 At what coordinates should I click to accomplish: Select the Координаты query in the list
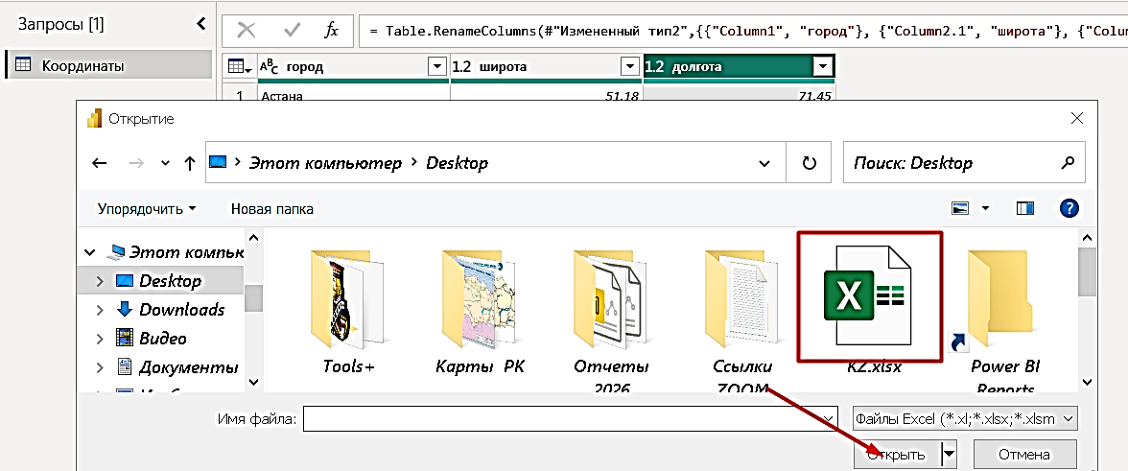(109, 65)
